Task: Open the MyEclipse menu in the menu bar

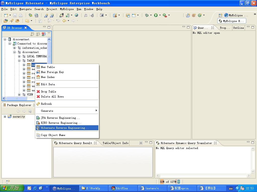Action: click(67, 9)
